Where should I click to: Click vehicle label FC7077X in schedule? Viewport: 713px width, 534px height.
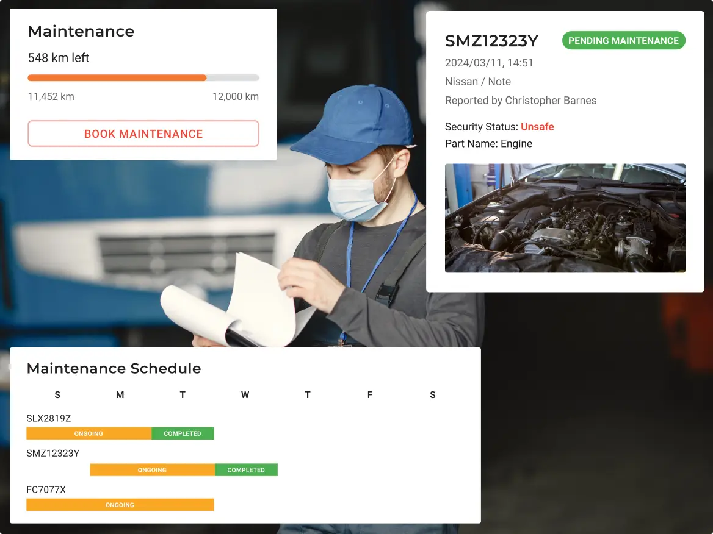click(46, 488)
